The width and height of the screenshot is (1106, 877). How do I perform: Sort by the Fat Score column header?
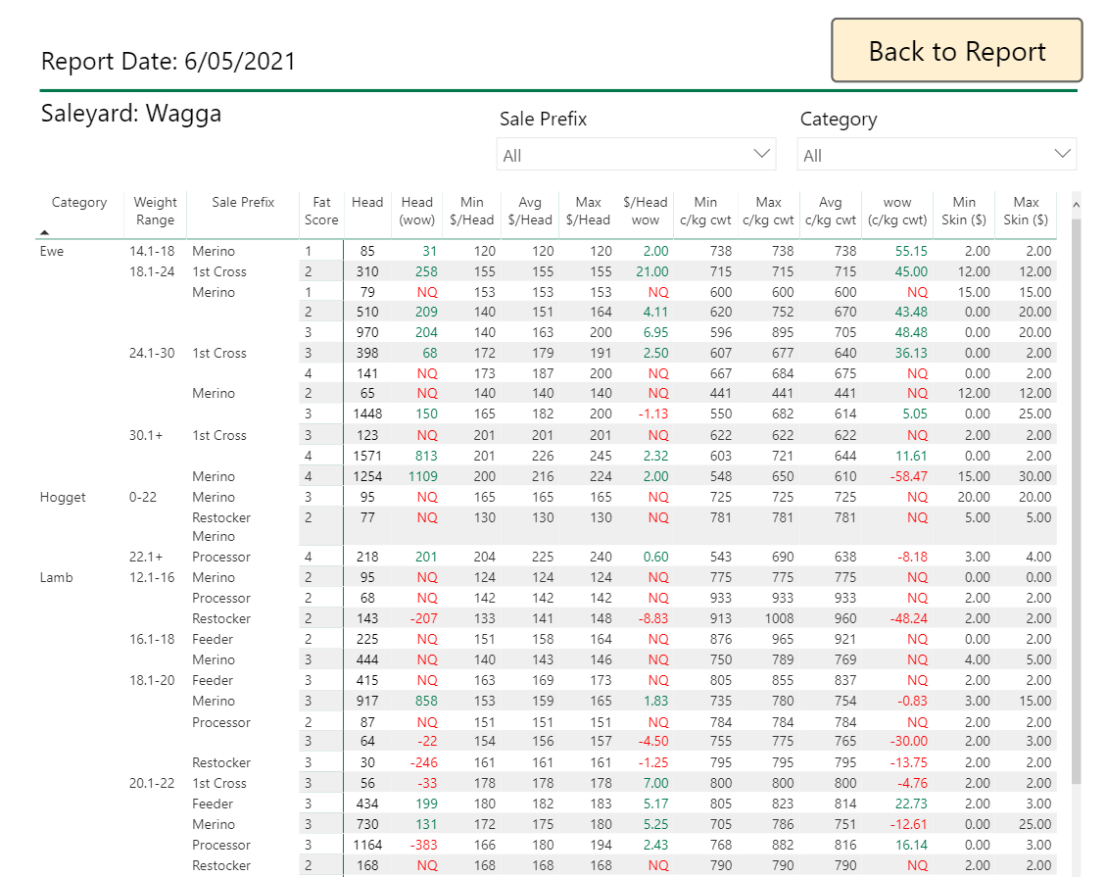click(321, 211)
